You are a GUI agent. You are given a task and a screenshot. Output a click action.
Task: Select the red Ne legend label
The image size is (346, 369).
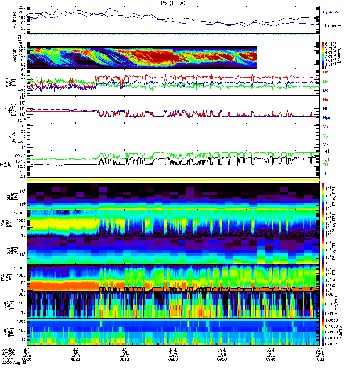click(x=326, y=99)
